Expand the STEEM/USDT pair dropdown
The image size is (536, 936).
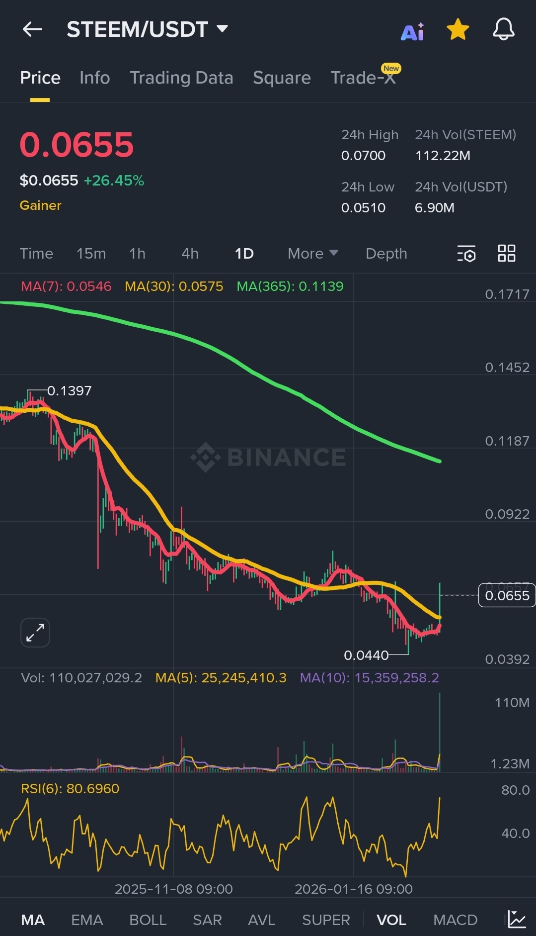(x=222, y=29)
